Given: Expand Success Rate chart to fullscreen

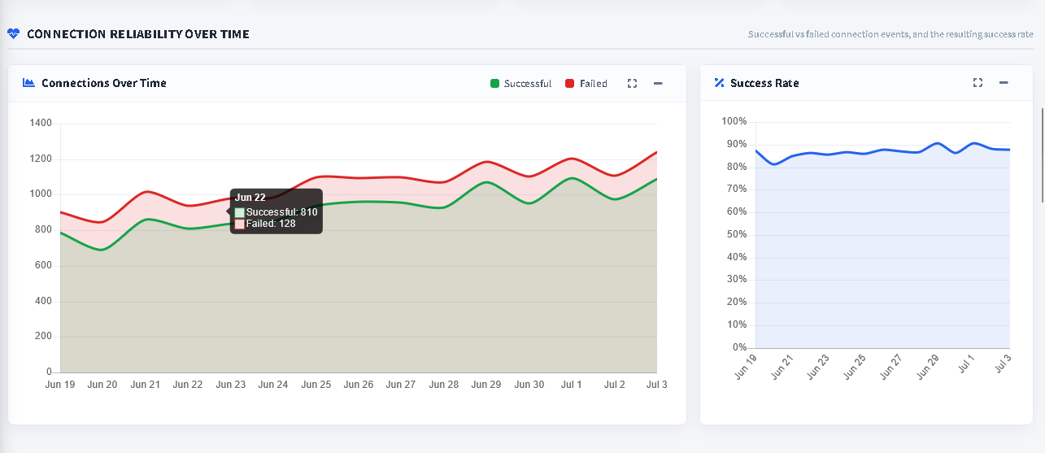Looking at the screenshot, I should [978, 83].
